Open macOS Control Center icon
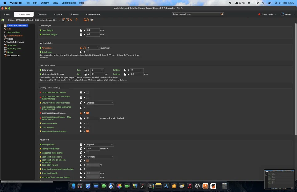Screen dimensions: 297x192 pos(270,3)
